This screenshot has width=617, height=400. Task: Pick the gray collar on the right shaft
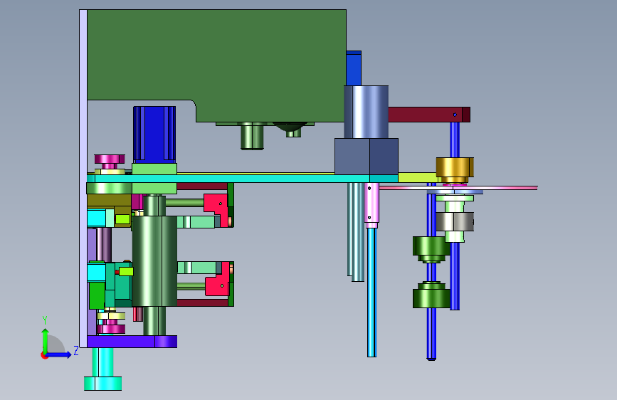pos(455,221)
